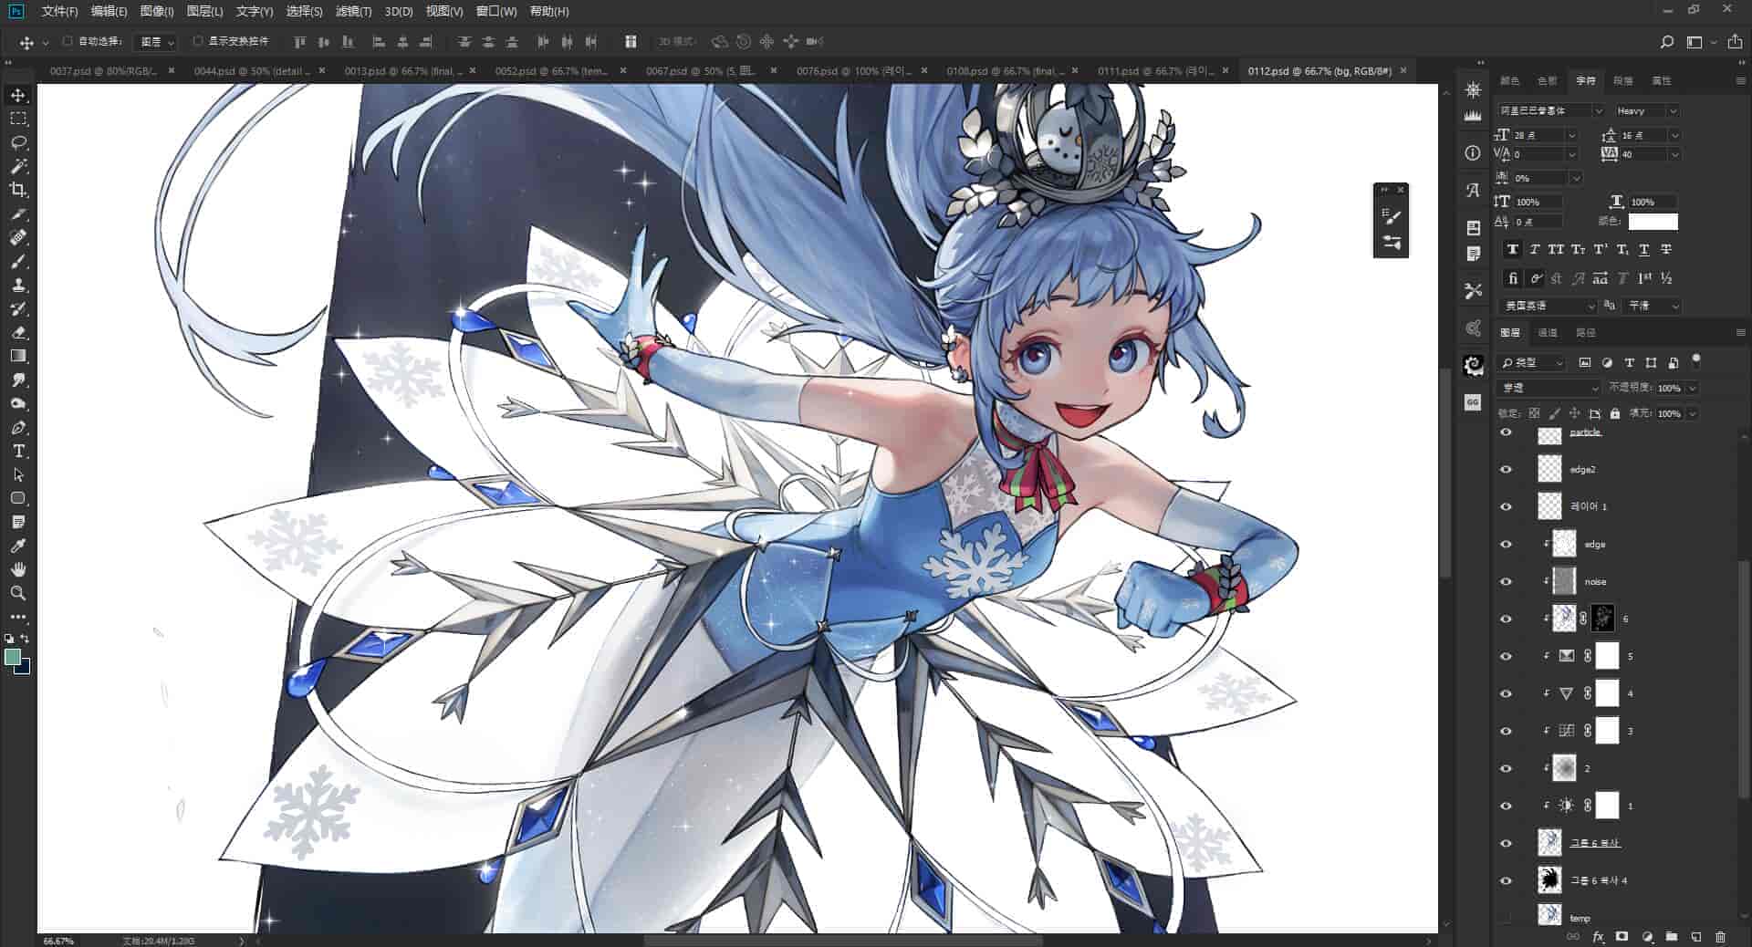Open the search icon in the options bar

click(1666, 42)
